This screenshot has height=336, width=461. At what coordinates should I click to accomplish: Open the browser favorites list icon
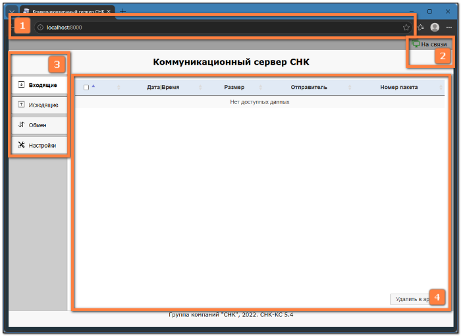(x=421, y=28)
